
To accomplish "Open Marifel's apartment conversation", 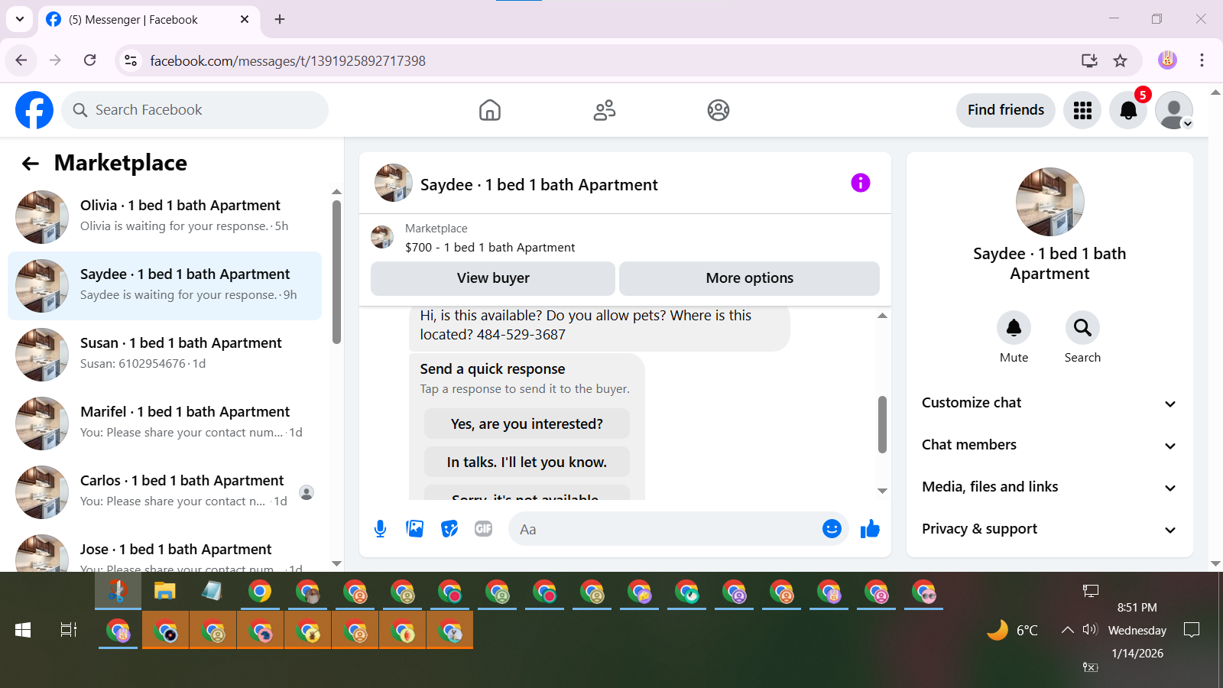I will (164, 424).
